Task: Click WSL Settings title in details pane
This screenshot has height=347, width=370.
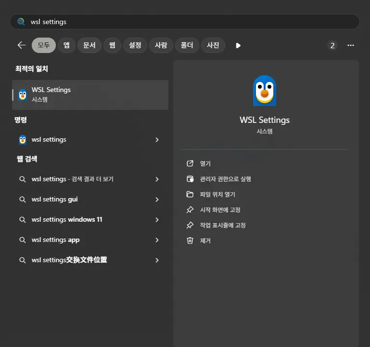Action: pyautogui.click(x=265, y=120)
